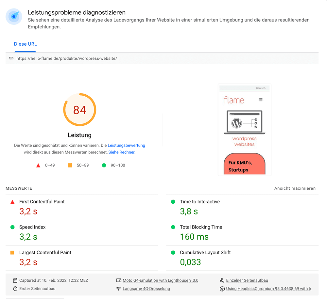
Task: Click the Total Blocking Time label
Action: 201,227
